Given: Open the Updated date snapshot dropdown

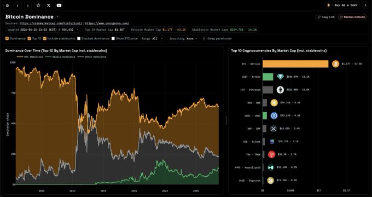Looking at the screenshot, I should coord(43,30).
